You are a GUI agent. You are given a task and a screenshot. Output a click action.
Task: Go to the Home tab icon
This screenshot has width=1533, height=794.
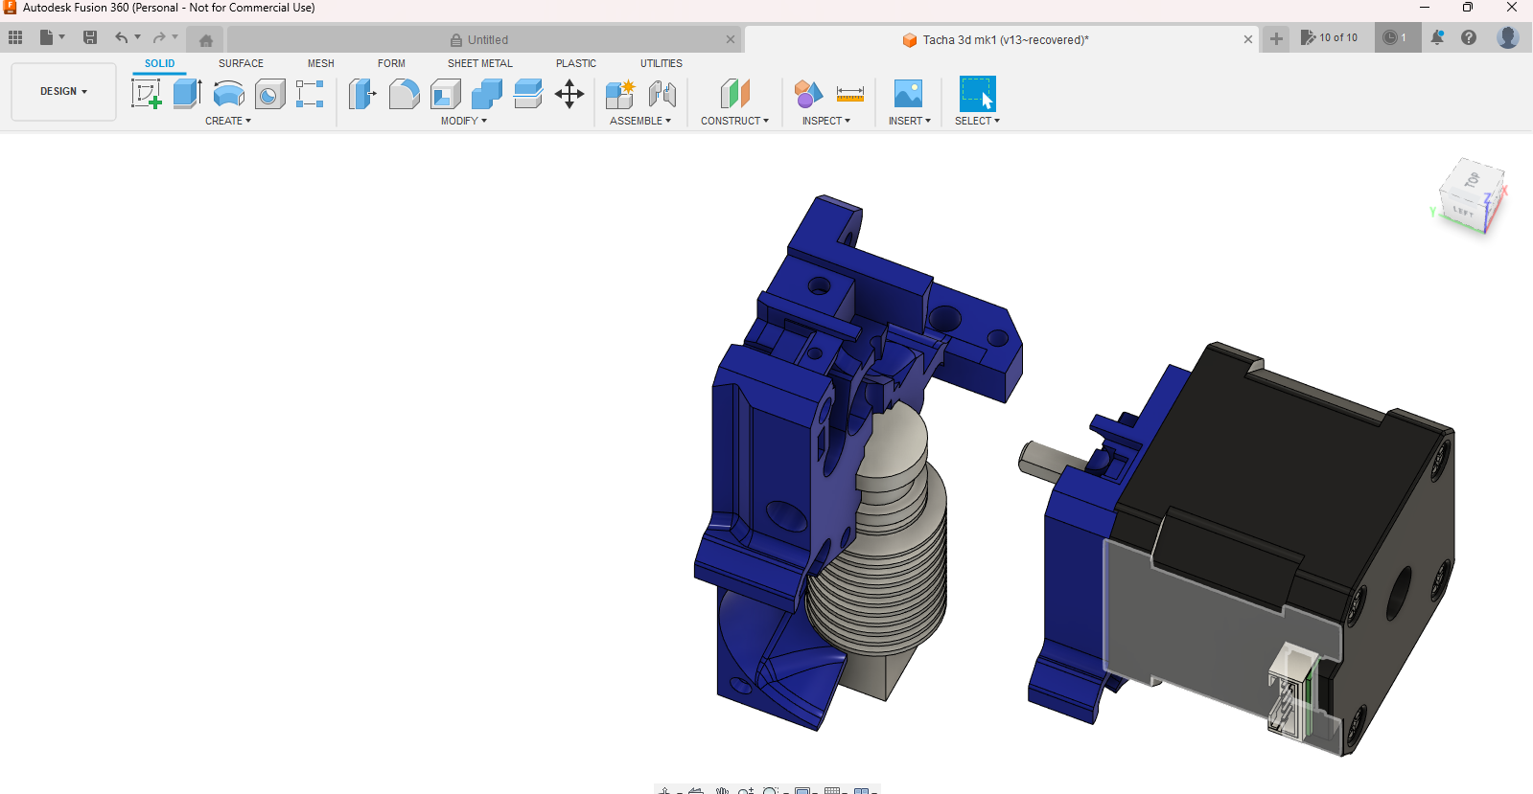(206, 40)
